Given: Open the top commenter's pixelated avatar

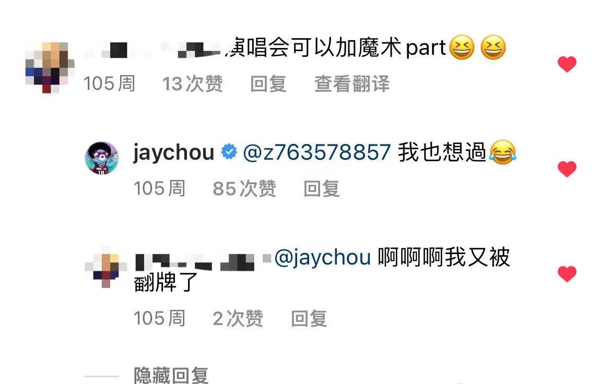Looking at the screenshot, I should (50, 67).
